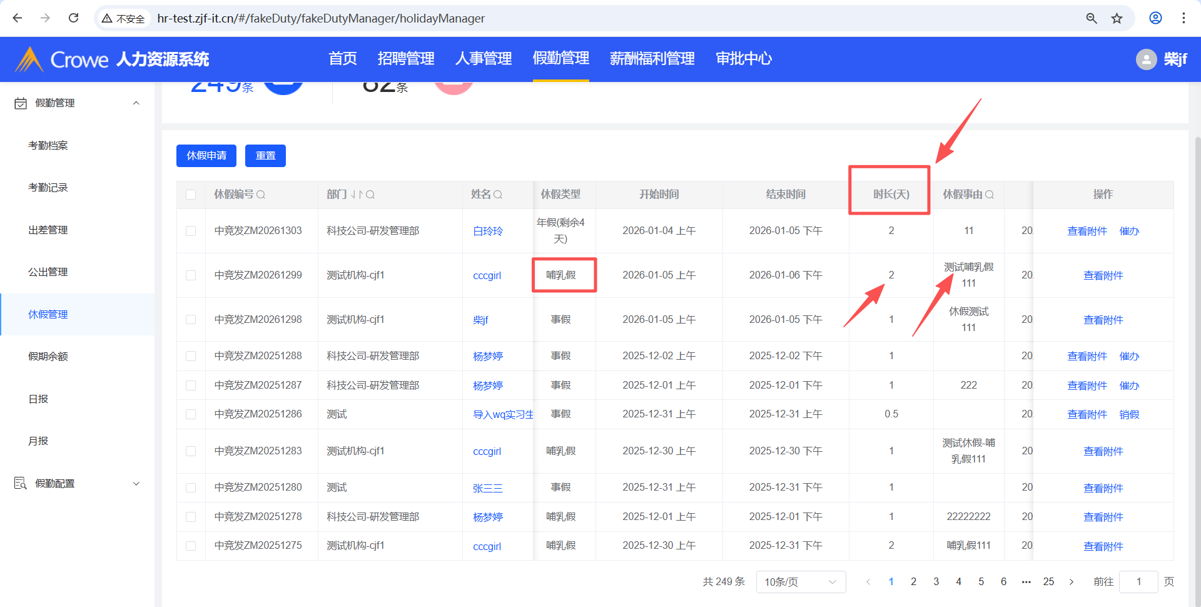Click 催办 link for 中竞发ZM20261303
Image resolution: width=1201 pixels, height=607 pixels.
coord(1129,231)
